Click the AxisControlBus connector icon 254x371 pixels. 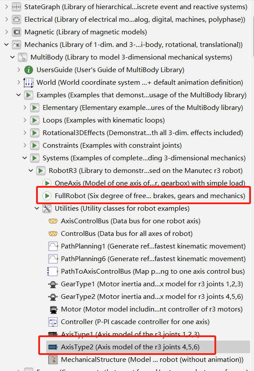pyautogui.click(x=53, y=221)
